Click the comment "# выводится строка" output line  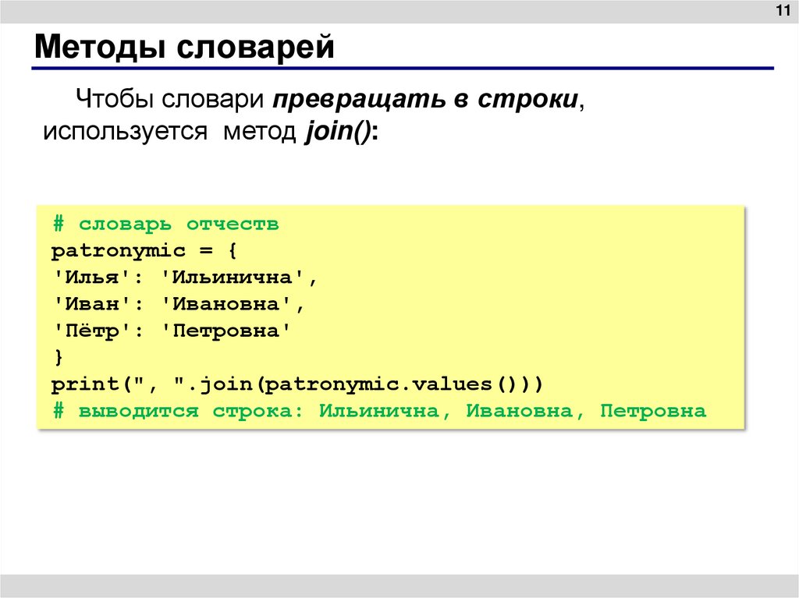point(379,411)
